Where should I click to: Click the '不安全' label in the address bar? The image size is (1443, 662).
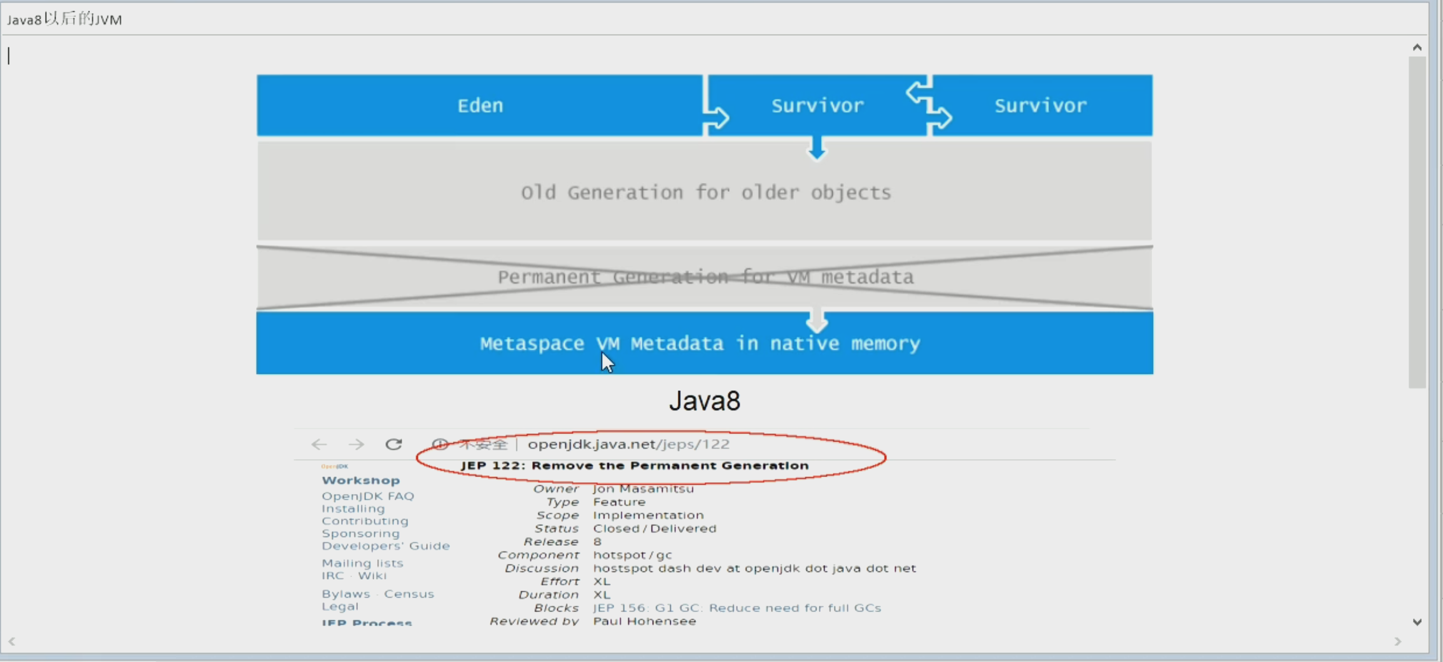click(483, 444)
